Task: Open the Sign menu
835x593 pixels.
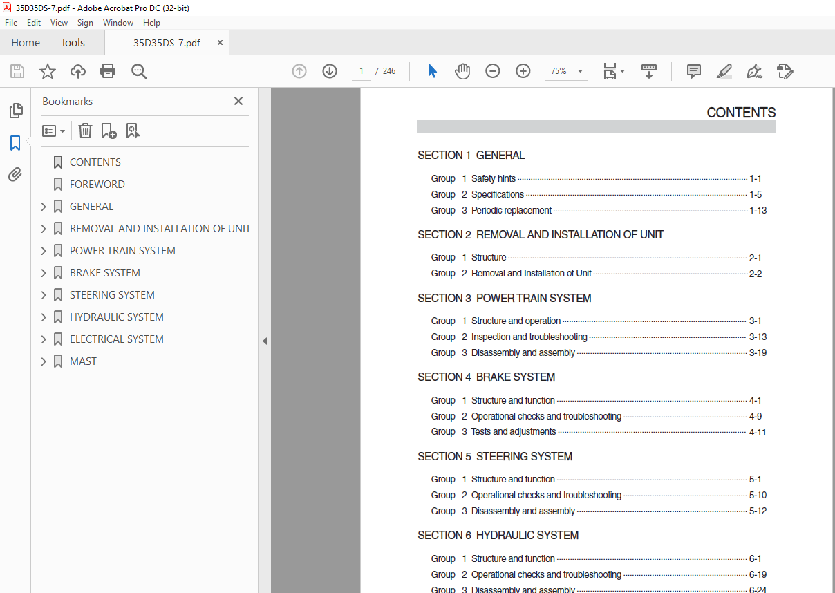Action: [85, 23]
